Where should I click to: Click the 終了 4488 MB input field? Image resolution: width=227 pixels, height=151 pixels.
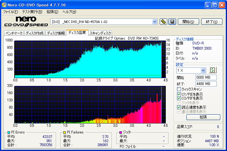pyautogui.click(x=206, y=84)
